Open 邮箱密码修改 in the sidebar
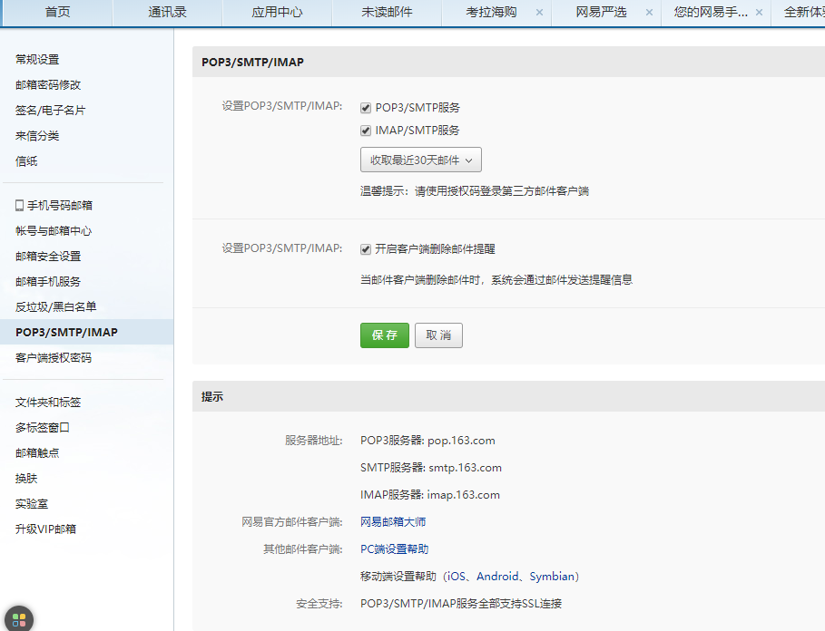825x631 pixels. click(x=48, y=84)
